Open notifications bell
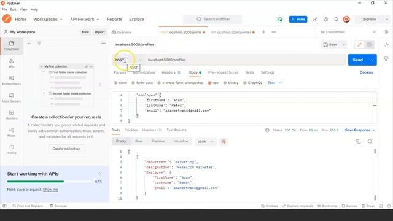This screenshot has width=393, height=221. (336, 19)
